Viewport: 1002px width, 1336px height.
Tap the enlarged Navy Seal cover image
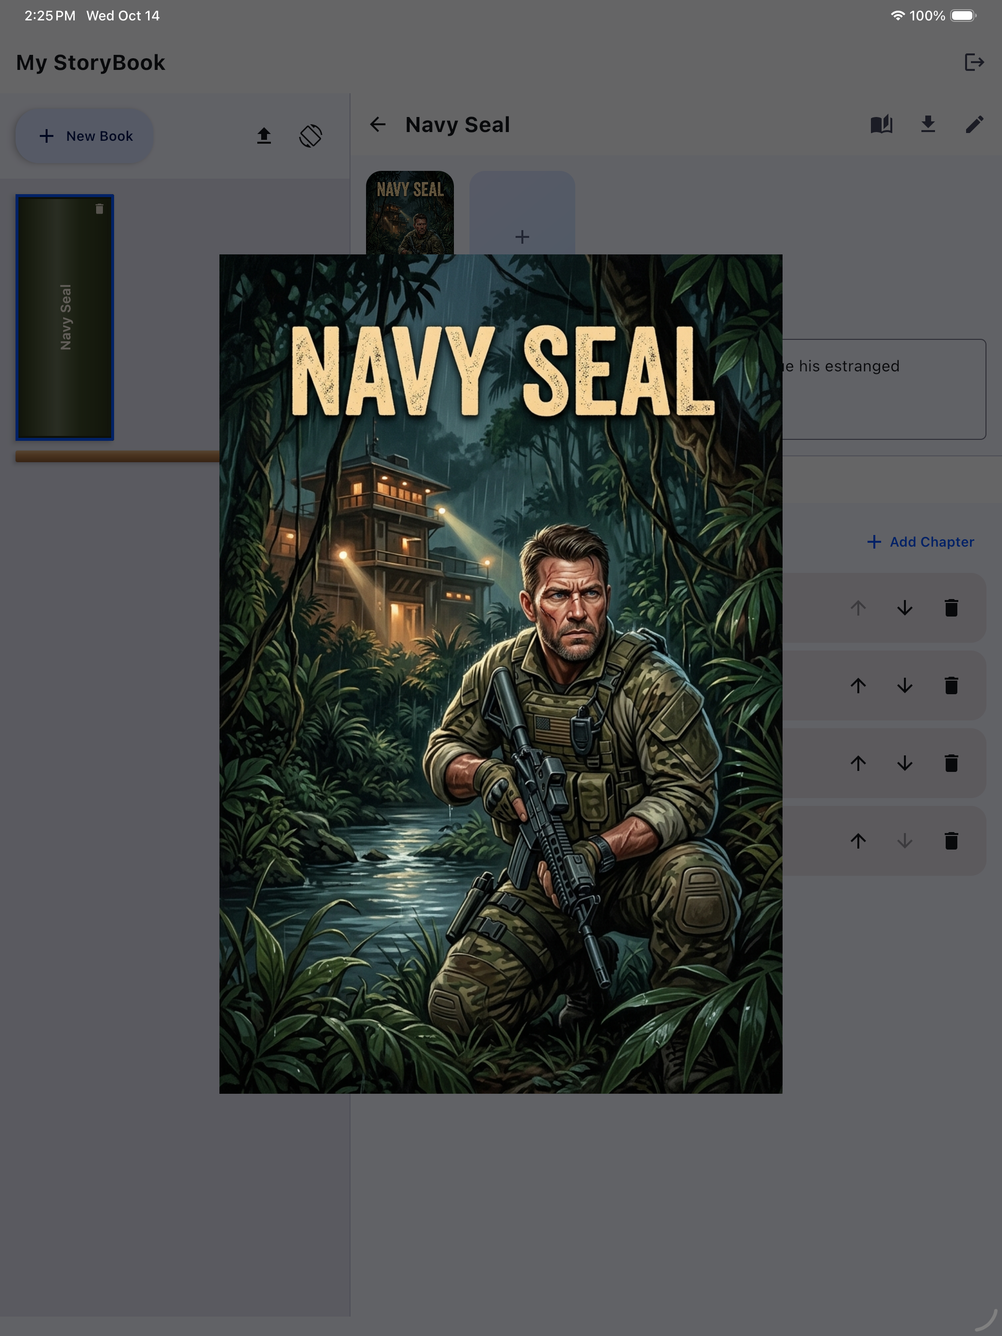coord(501,673)
